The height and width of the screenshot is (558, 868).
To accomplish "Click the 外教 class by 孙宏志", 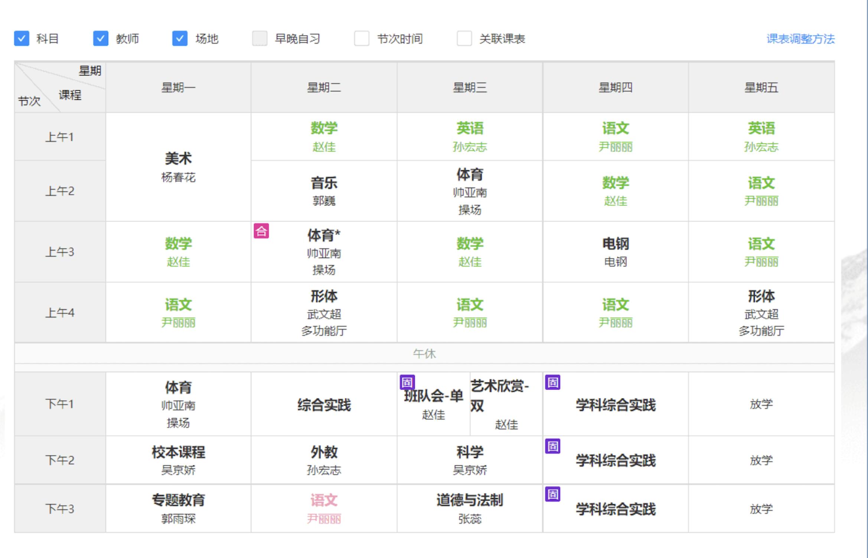I will point(323,460).
